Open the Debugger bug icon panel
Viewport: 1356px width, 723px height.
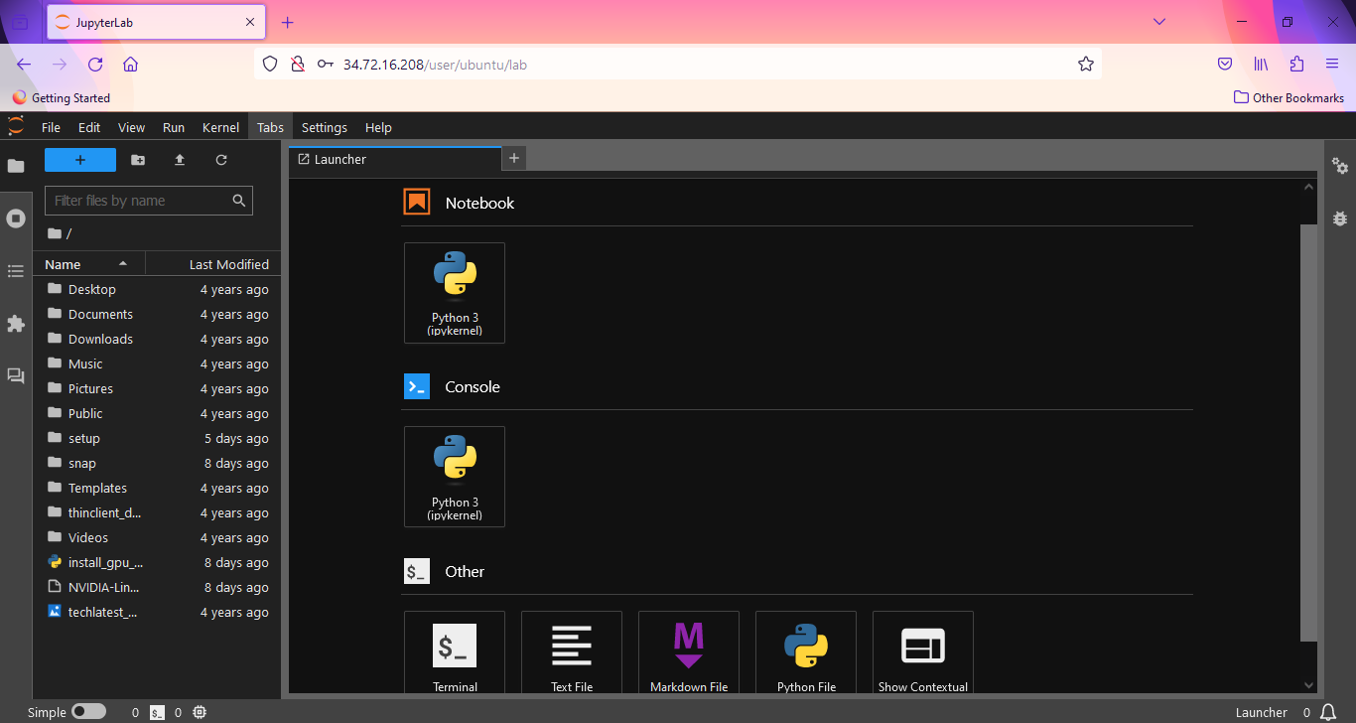[1340, 218]
